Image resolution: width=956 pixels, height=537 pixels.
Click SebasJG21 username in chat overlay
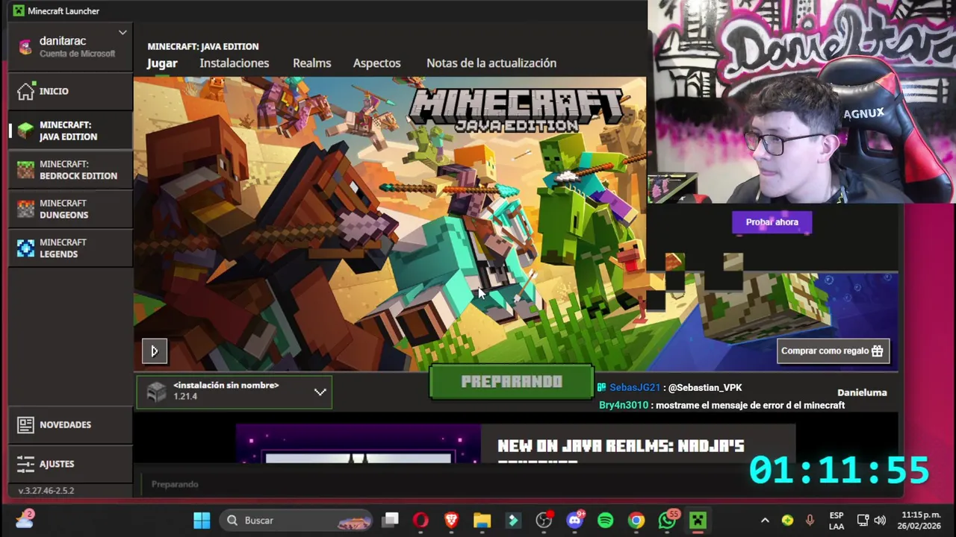tap(635, 388)
